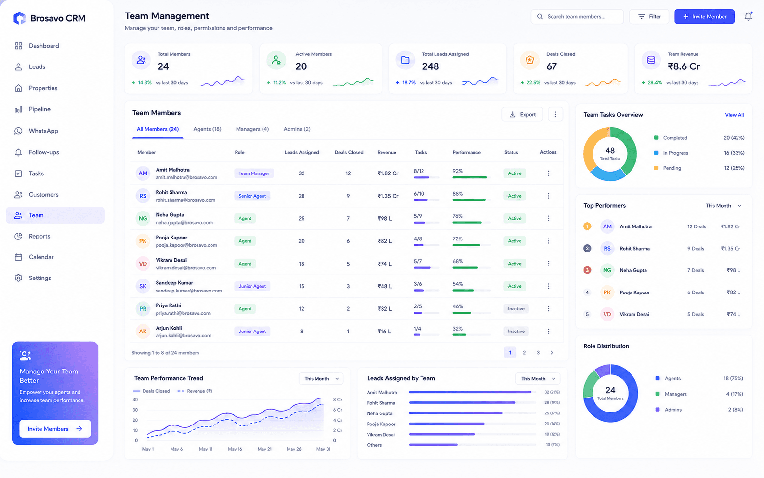This screenshot has width=764, height=478.
Task: Click the Team Manager role badge
Action: pos(254,173)
